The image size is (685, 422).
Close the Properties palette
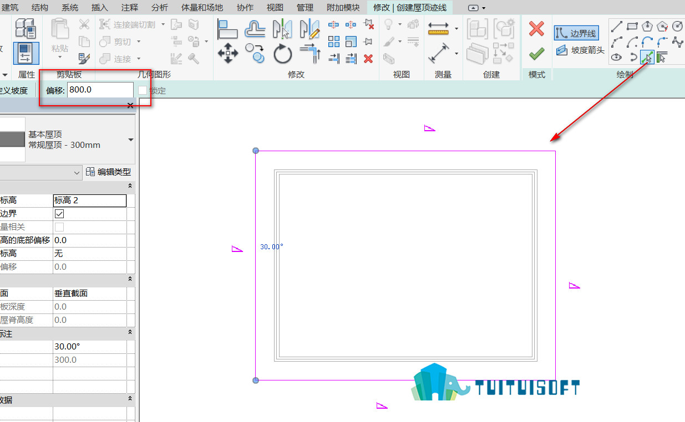130,106
